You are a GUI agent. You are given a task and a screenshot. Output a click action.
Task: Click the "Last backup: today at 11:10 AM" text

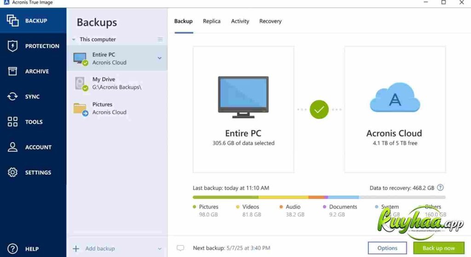tap(231, 188)
